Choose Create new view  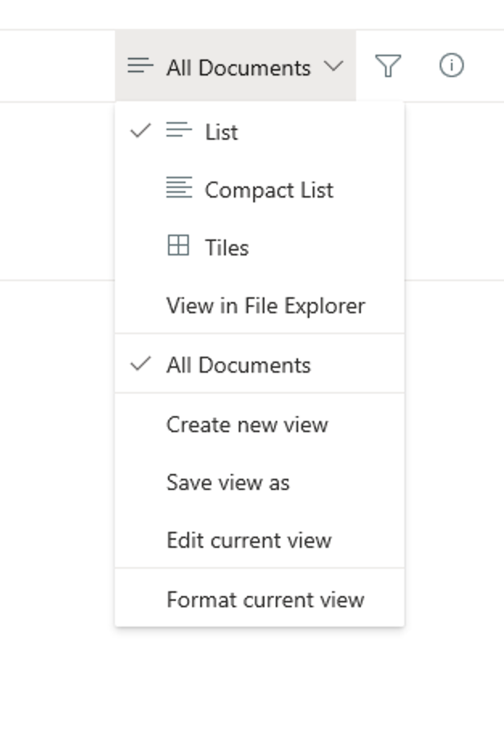click(x=260, y=424)
